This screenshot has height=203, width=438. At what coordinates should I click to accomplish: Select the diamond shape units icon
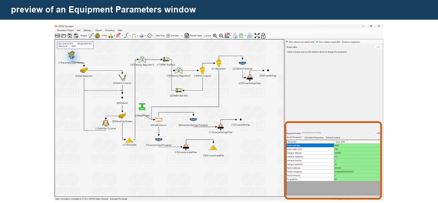150,36
